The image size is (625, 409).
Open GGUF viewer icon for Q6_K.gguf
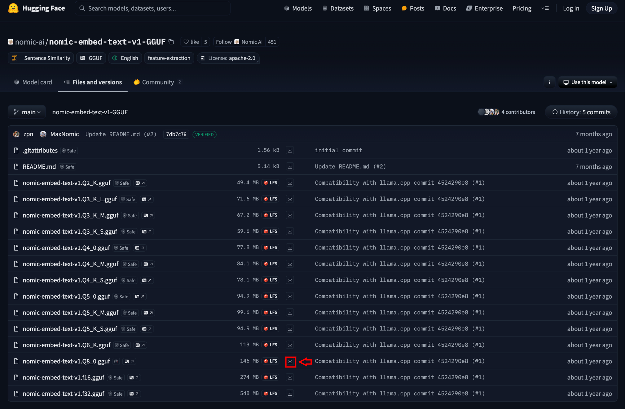coord(140,345)
